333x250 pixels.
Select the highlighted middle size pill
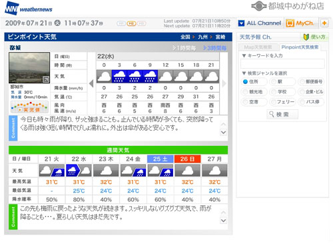click(x=131, y=23)
